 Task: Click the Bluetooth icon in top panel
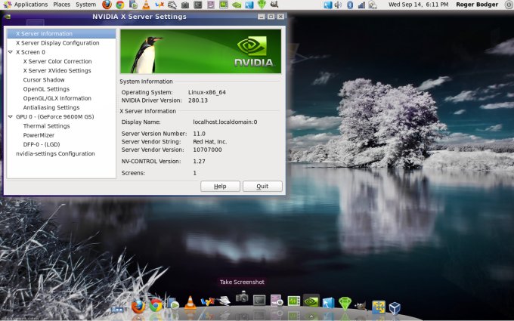coord(349,5)
